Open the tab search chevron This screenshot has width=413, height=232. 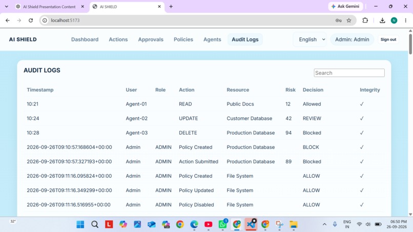click(7, 7)
